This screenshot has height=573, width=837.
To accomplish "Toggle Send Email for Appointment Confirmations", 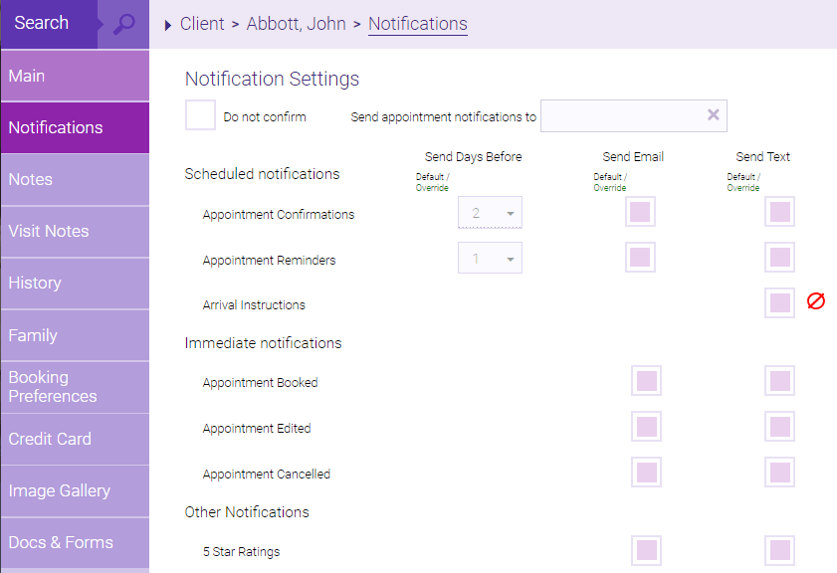I will 640,212.
